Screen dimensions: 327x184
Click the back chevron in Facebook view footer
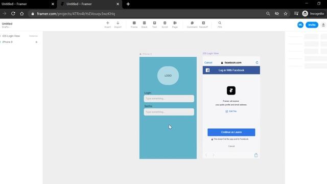[206, 155]
